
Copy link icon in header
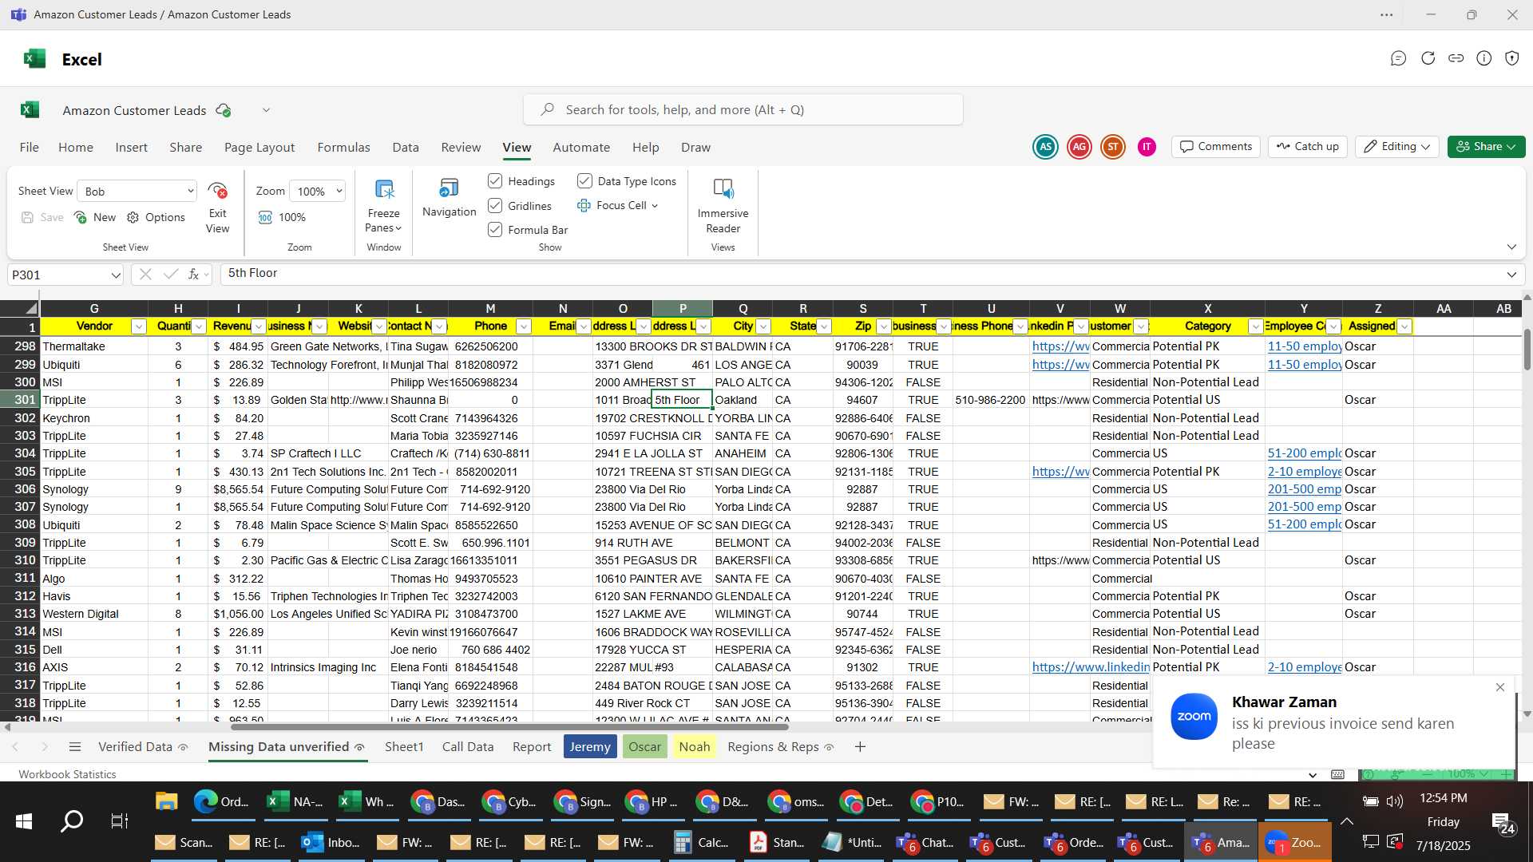click(1456, 58)
